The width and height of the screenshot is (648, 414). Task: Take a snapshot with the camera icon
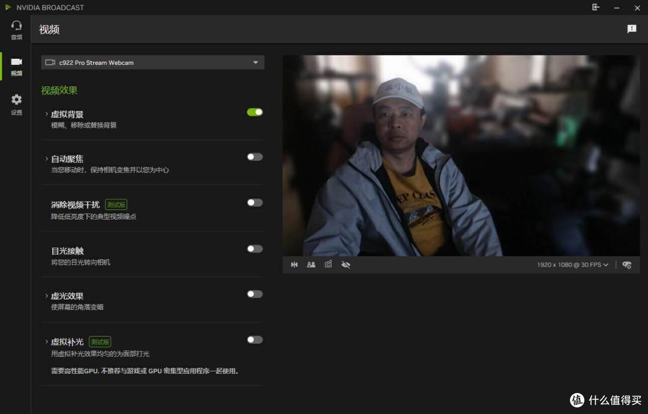pyautogui.click(x=328, y=265)
